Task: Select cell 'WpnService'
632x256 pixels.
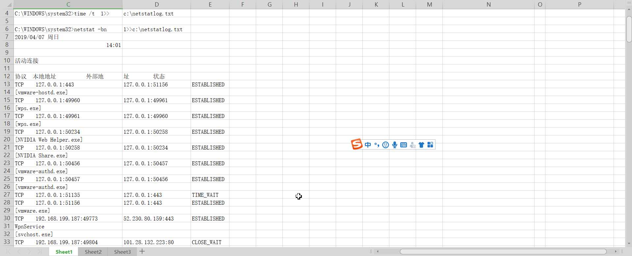Action: 68,226
